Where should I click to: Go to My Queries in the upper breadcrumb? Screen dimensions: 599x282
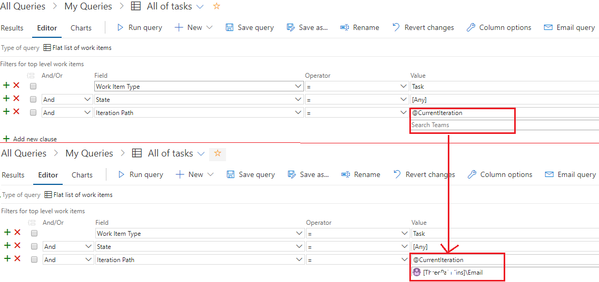coord(88,6)
